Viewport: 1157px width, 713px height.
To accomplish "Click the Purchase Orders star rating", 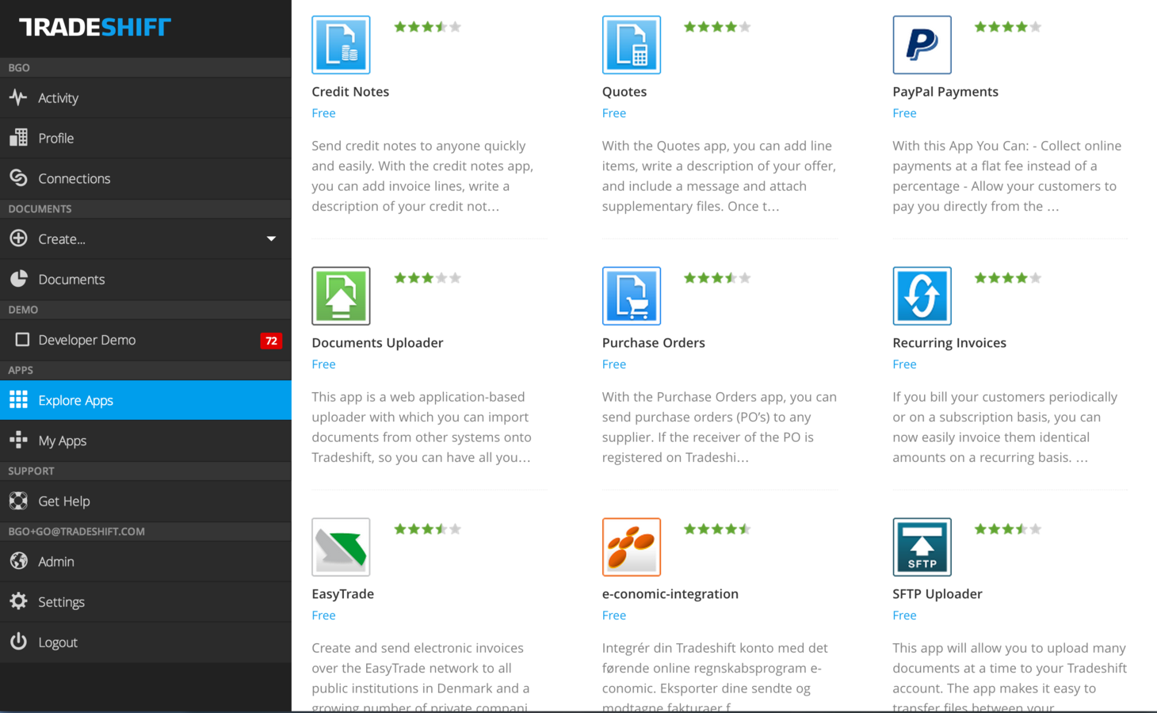I will click(x=717, y=278).
